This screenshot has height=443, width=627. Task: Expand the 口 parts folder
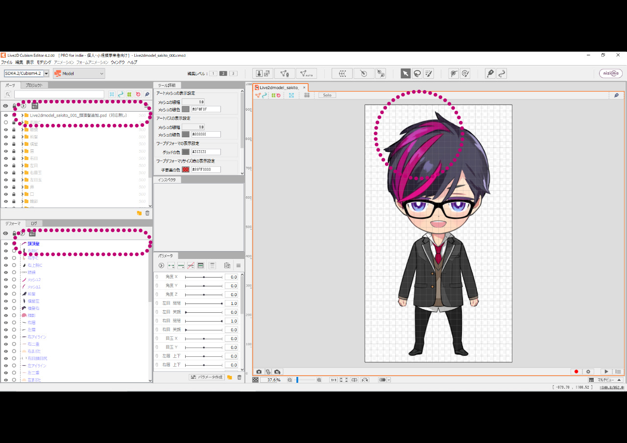[23, 194]
